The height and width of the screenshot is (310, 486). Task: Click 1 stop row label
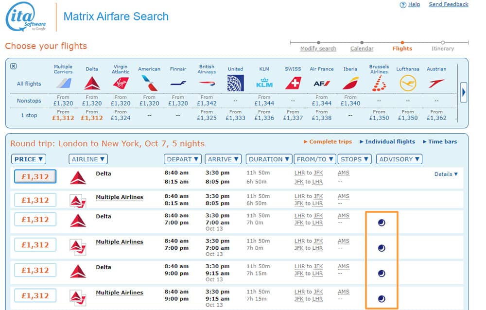[x=29, y=115]
